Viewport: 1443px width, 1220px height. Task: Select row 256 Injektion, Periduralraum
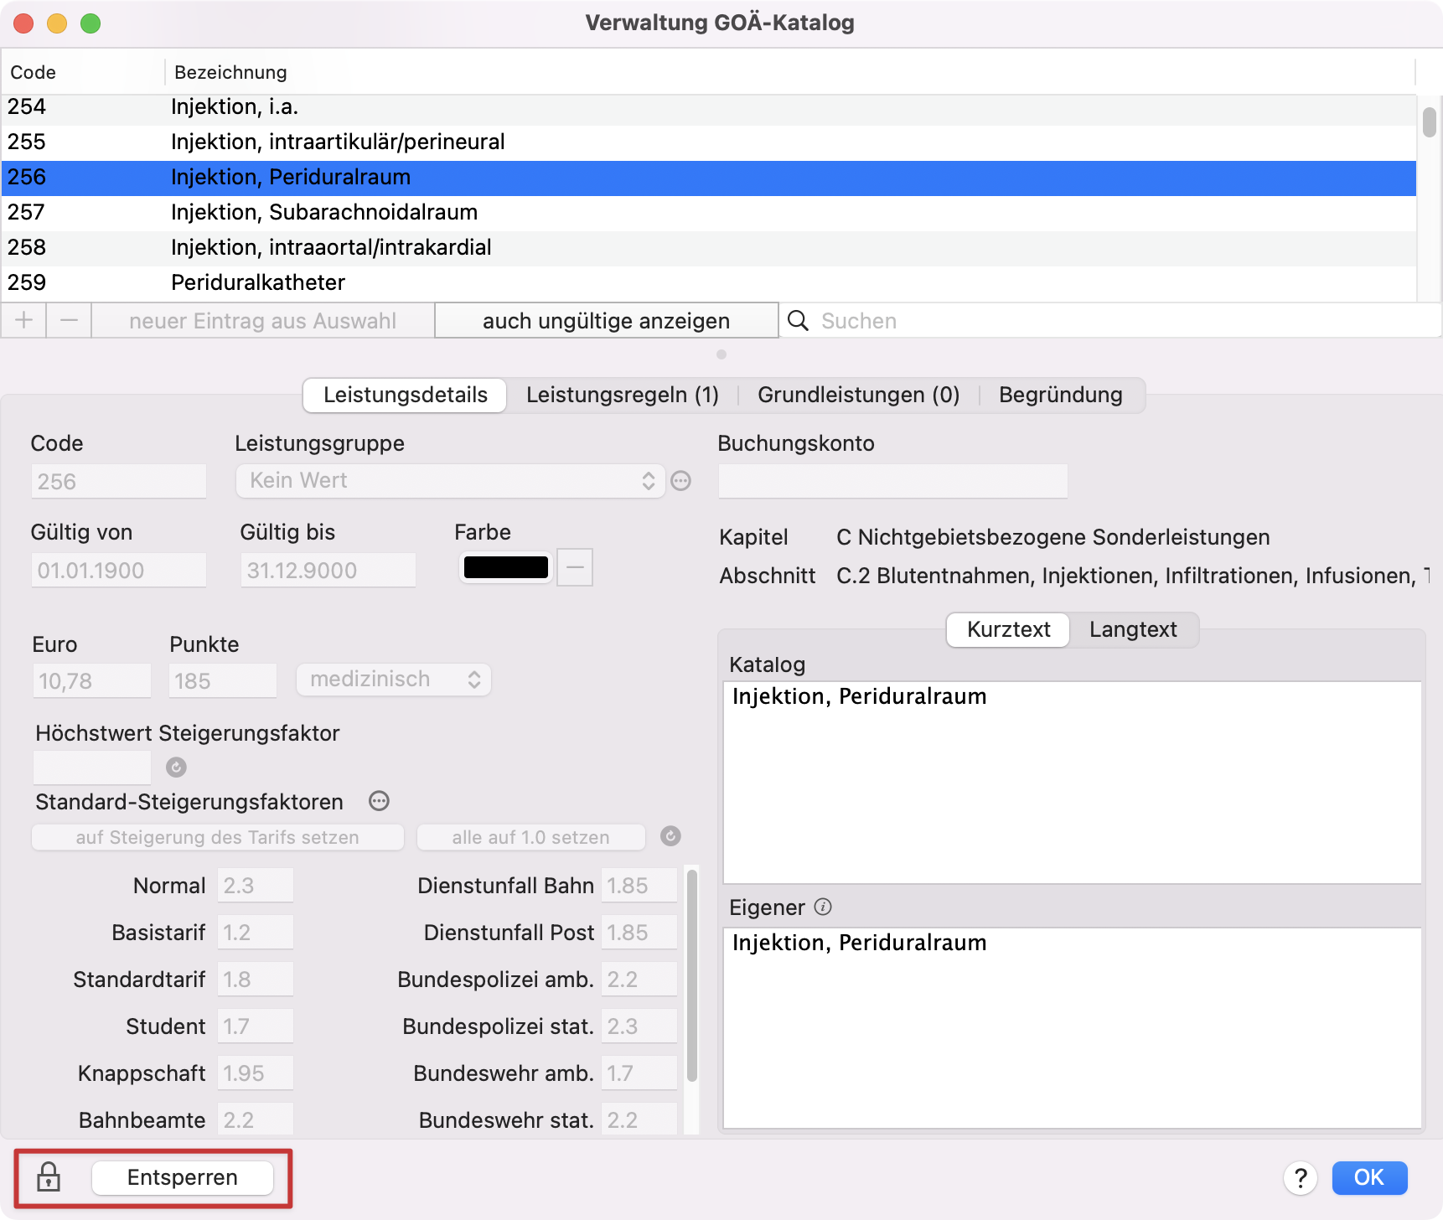coord(709,178)
